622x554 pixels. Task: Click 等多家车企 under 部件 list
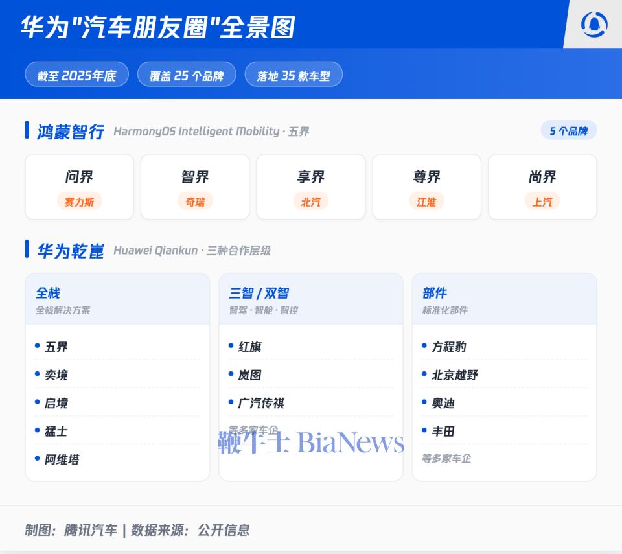[x=446, y=458]
